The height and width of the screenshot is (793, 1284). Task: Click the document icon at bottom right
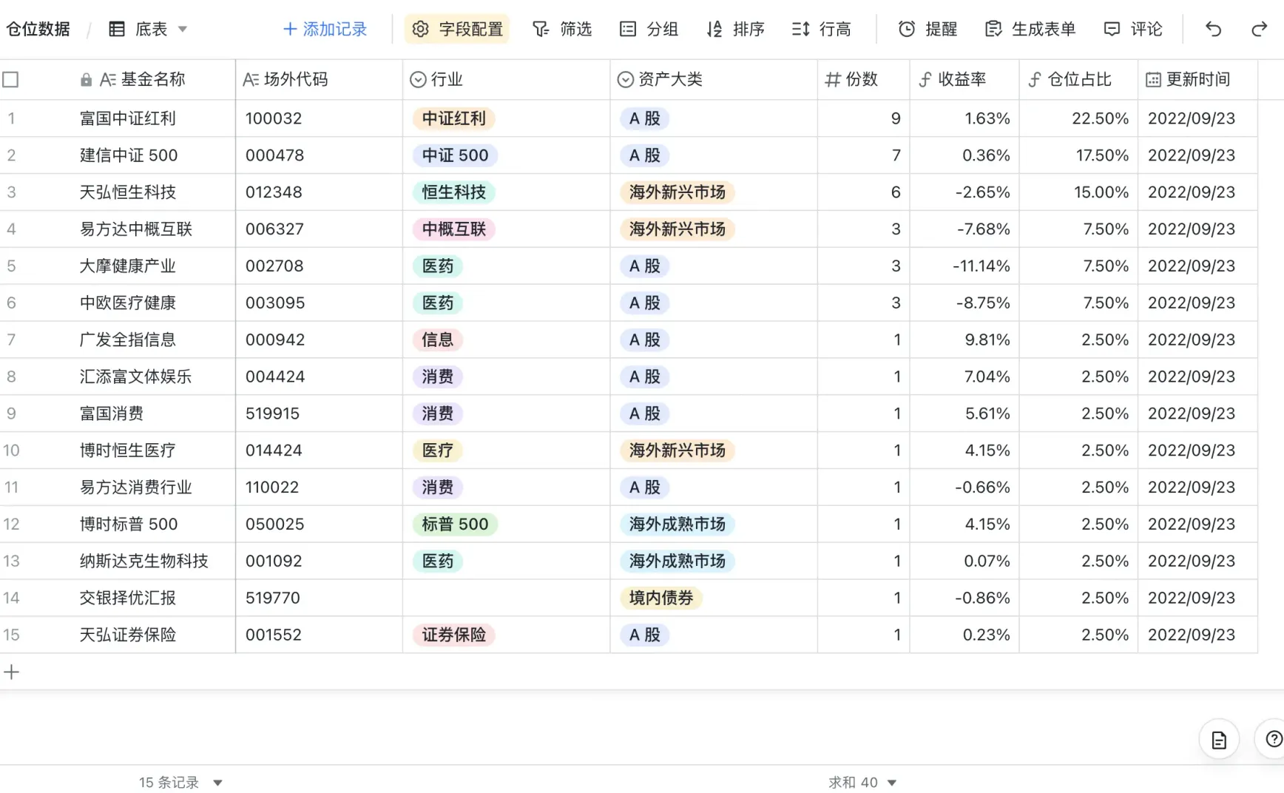click(x=1218, y=739)
